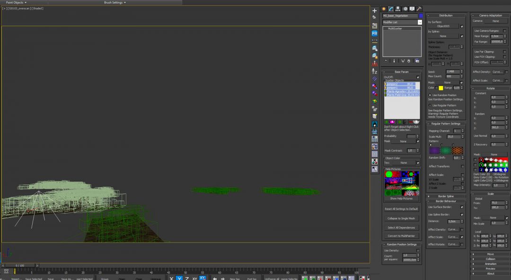Click the Convert to MultiPainter button

click(x=402, y=235)
